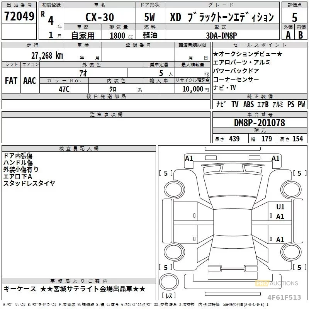Select sales point コーナーセンサー

coord(236,79)
